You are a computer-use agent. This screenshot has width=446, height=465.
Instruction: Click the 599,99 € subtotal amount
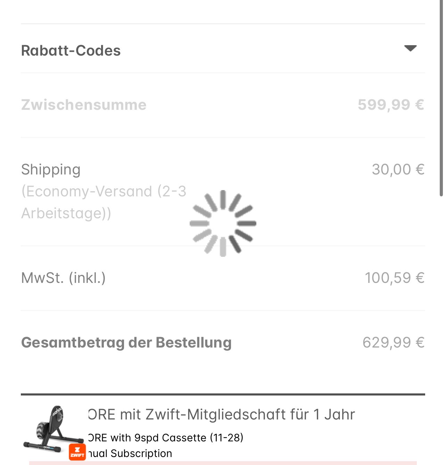pyautogui.click(x=391, y=105)
